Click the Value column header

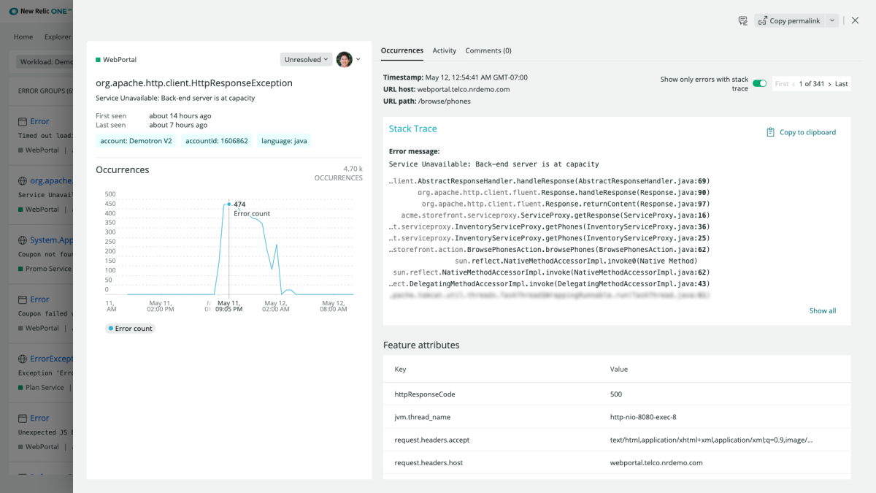619,370
